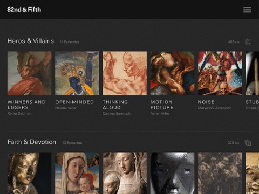
Task: Click the 465 MB size label
Action: coord(234,42)
